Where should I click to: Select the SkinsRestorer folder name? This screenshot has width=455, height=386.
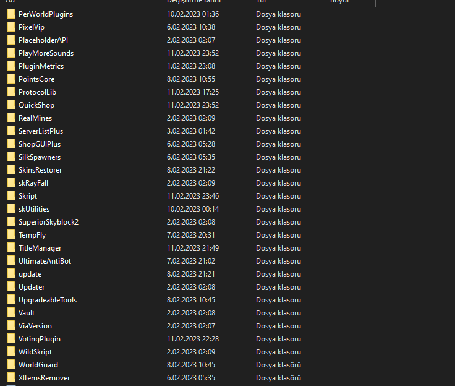(x=40, y=170)
